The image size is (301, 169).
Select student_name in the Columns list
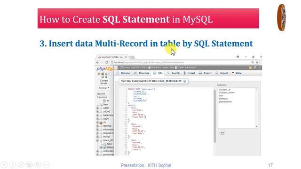pos(227,92)
